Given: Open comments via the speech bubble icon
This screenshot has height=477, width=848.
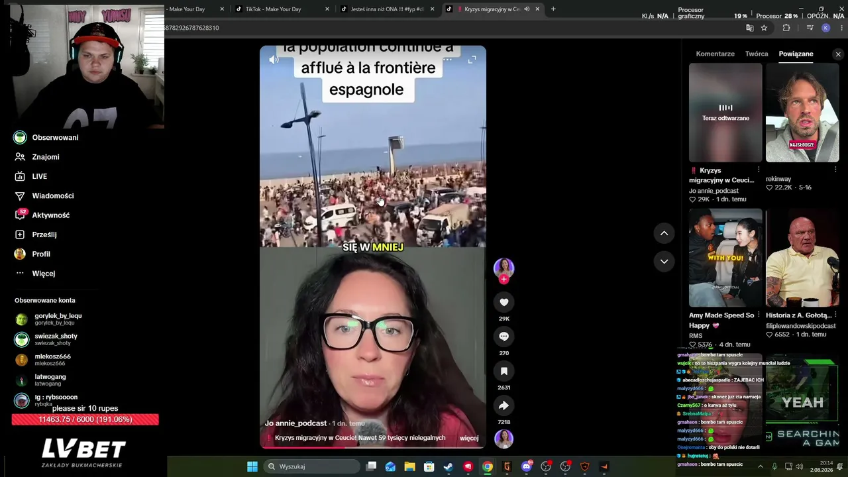Looking at the screenshot, I should pos(503,337).
